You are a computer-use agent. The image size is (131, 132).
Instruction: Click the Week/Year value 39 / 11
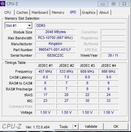click(113, 55)
